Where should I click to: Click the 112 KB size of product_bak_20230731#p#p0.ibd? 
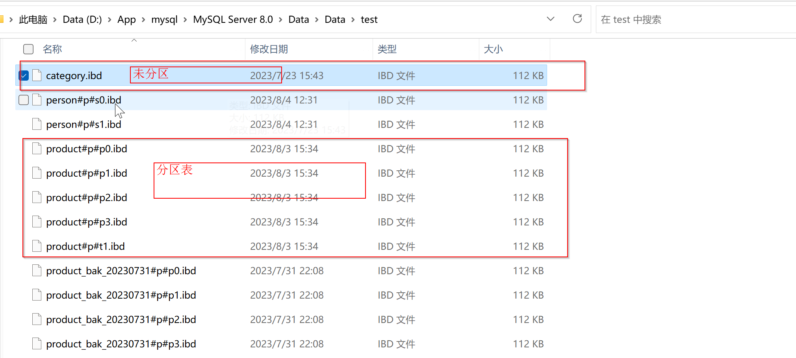[528, 271]
